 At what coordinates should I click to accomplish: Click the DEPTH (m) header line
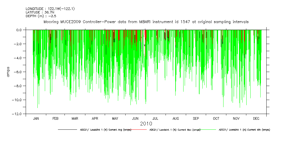click(x=41, y=16)
